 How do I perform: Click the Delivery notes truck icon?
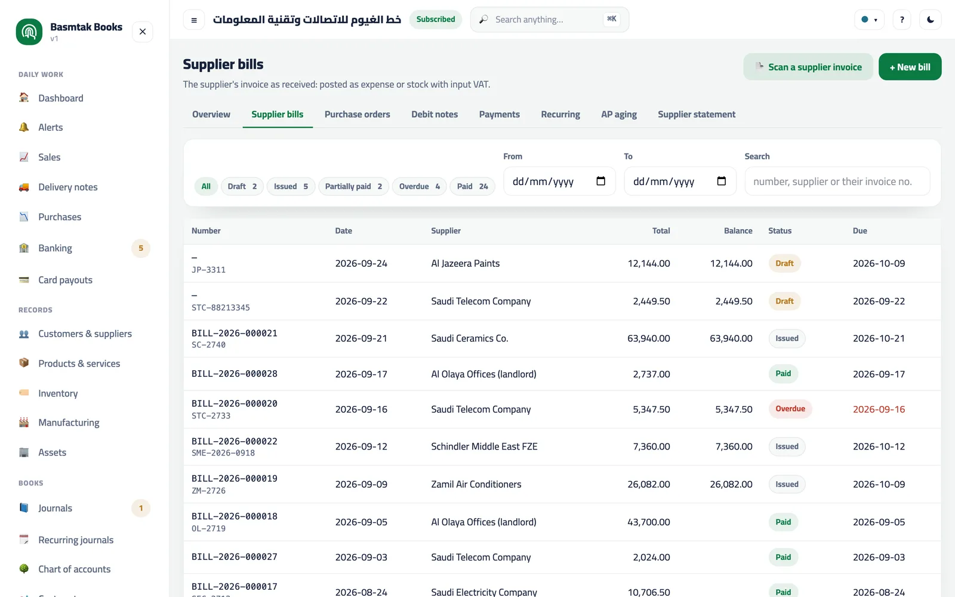(24, 187)
